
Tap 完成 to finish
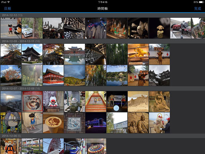coord(197,8)
